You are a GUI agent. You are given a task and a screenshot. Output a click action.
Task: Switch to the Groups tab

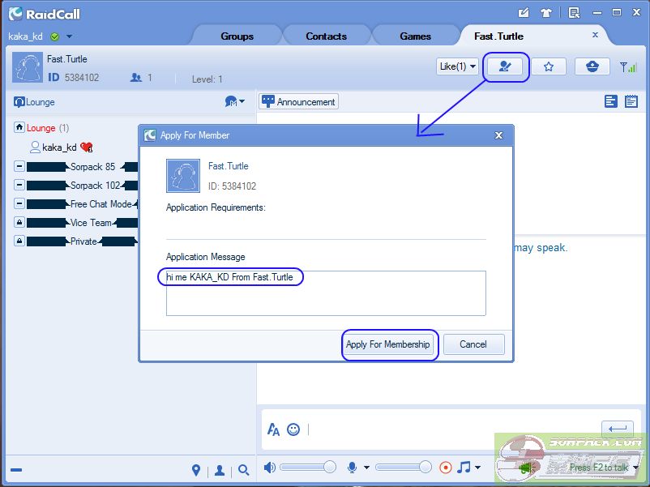pos(237,36)
